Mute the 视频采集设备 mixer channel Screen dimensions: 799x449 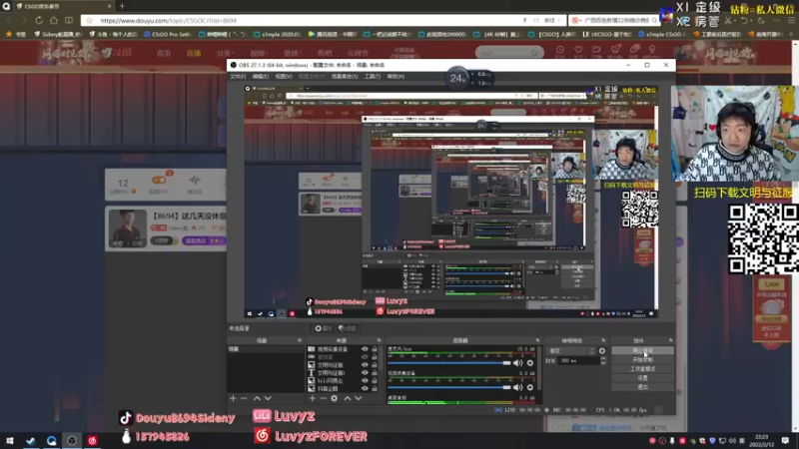pos(517,387)
